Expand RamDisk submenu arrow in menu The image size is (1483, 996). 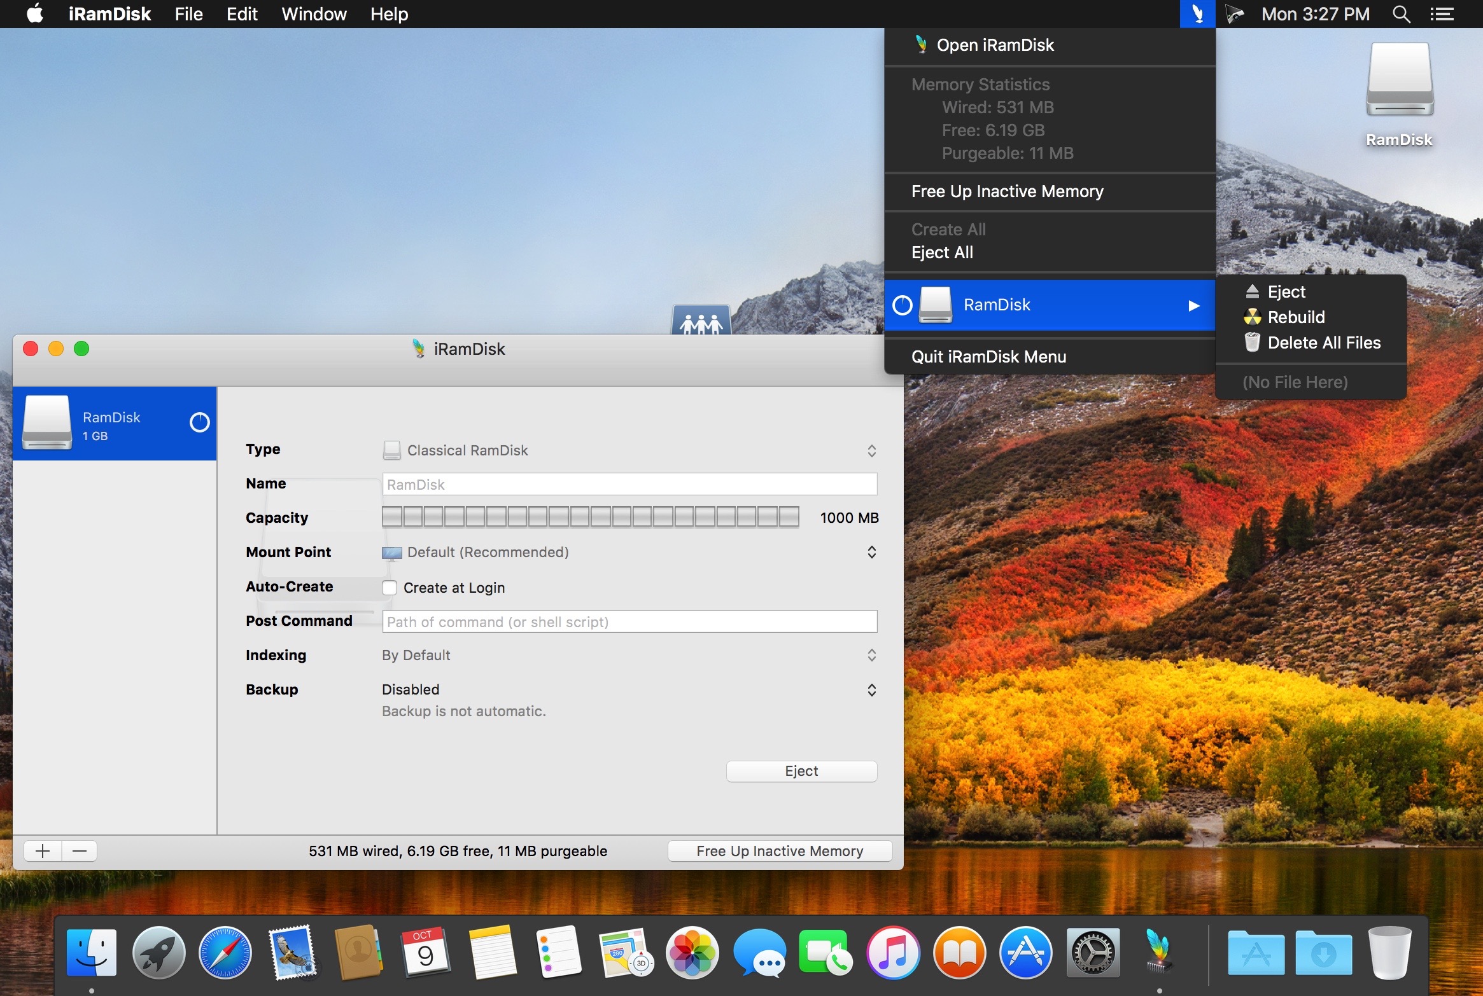coord(1194,305)
